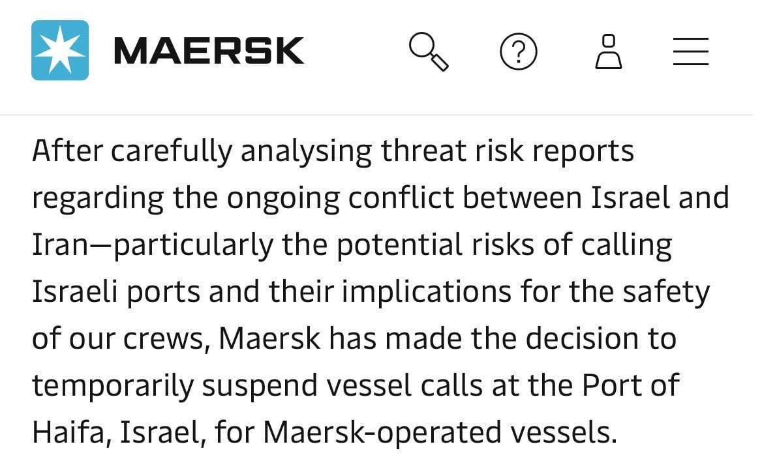Click the phrase "potential risks"

[x=433, y=245]
